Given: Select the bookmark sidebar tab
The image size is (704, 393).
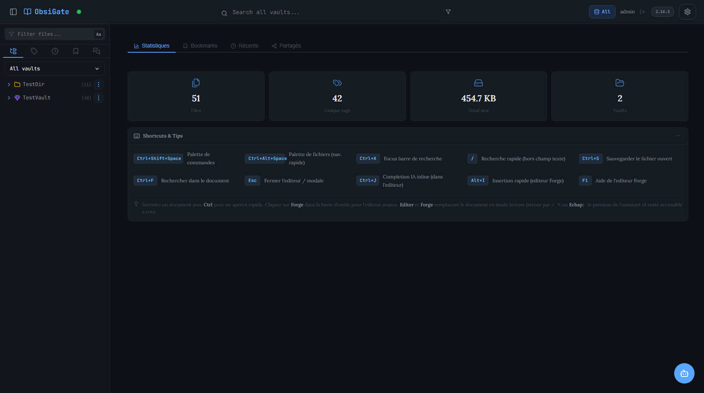Looking at the screenshot, I should pos(76,51).
